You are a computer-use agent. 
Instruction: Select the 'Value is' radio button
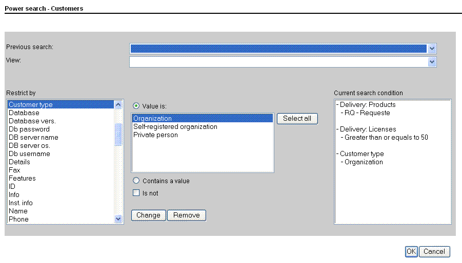pos(136,106)
